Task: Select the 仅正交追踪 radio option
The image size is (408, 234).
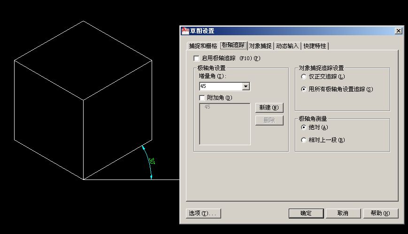Action: point(304,77)
